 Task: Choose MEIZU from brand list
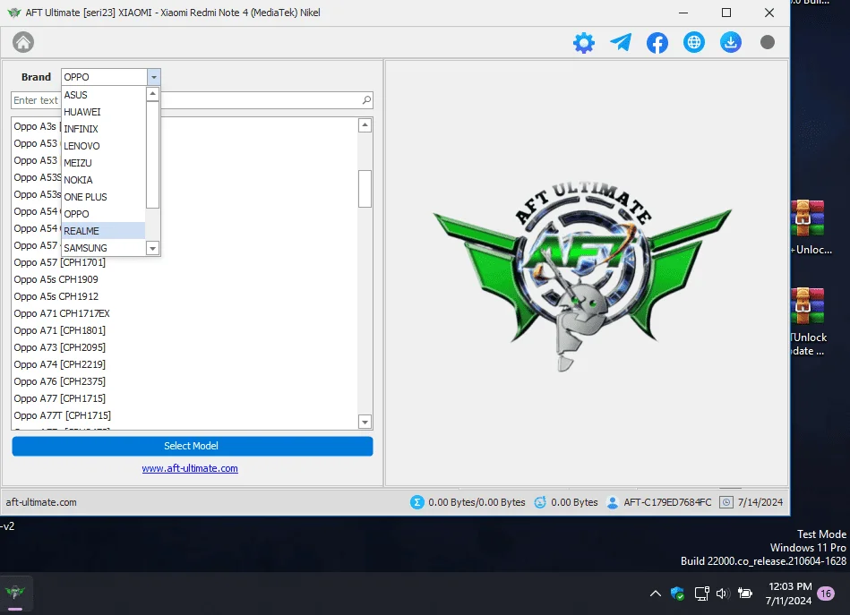click(x=103, y=163)
